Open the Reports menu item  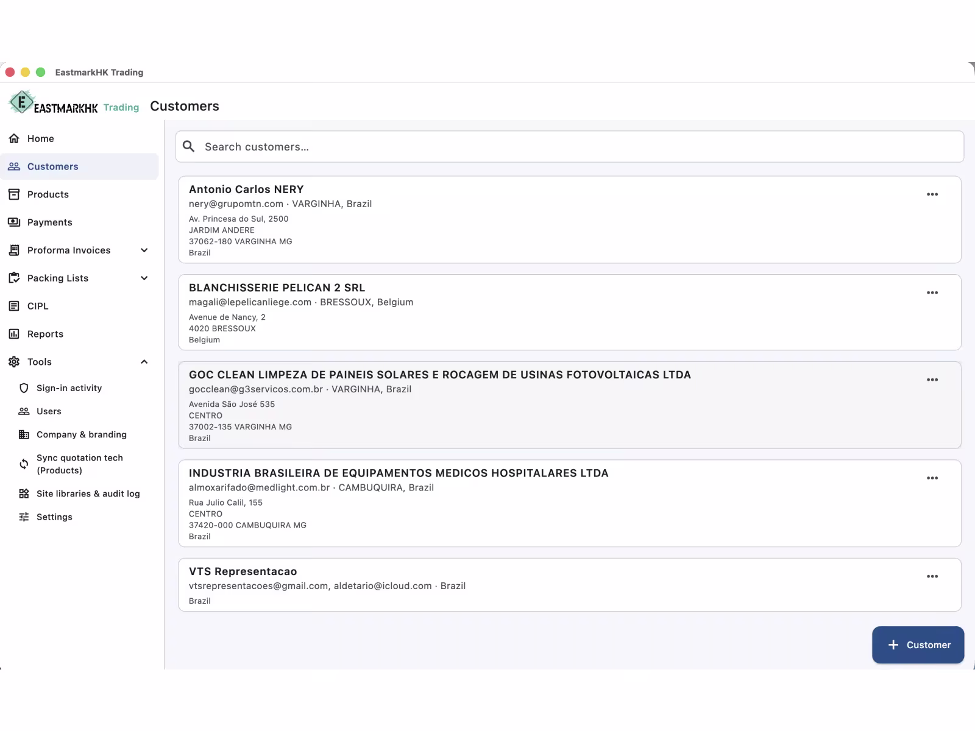[79, 334]
